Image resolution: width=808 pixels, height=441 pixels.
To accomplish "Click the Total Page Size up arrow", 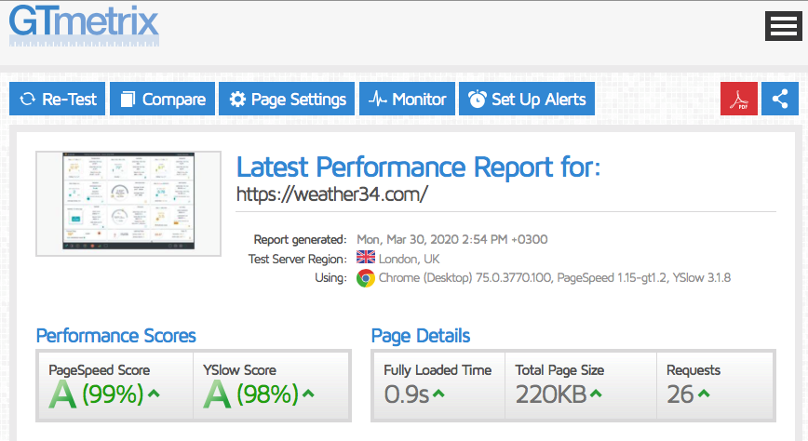I will click(x=596, y=394).
